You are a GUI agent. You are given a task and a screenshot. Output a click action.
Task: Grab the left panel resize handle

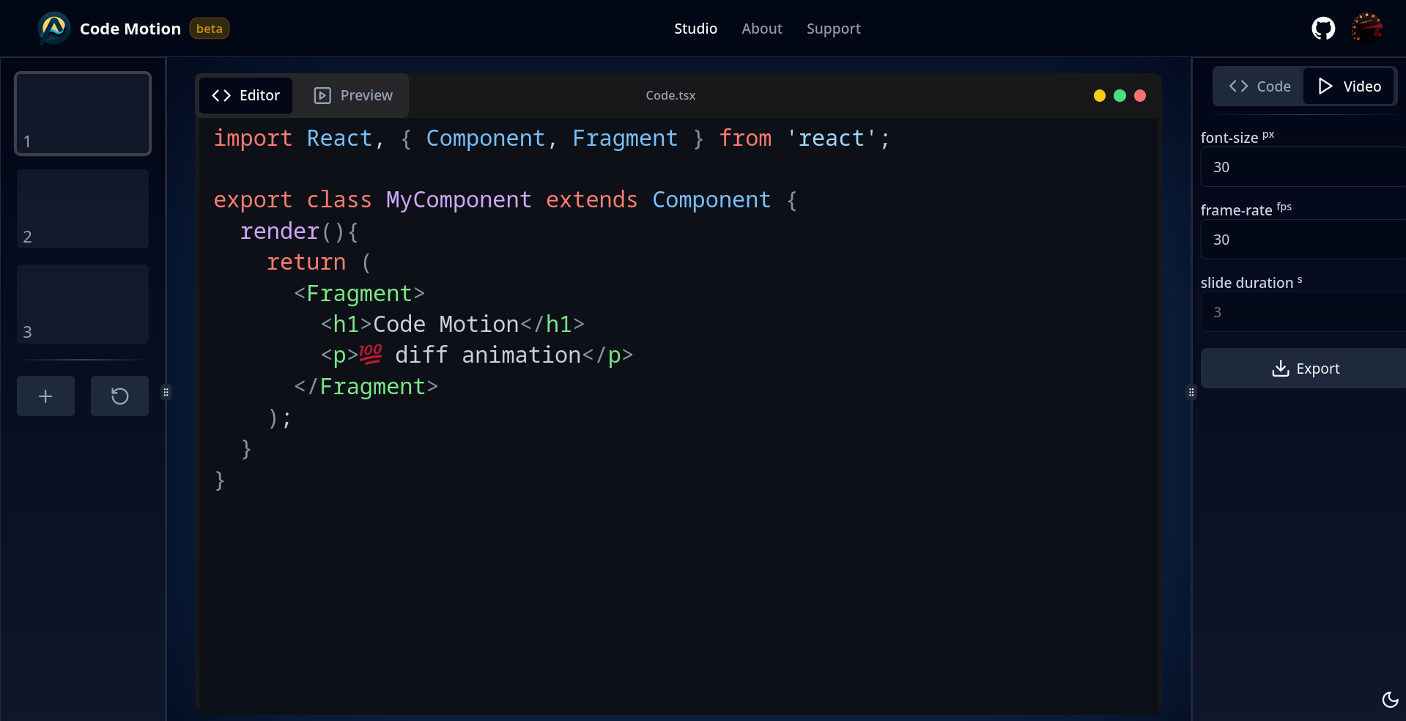tap(166, 392)
